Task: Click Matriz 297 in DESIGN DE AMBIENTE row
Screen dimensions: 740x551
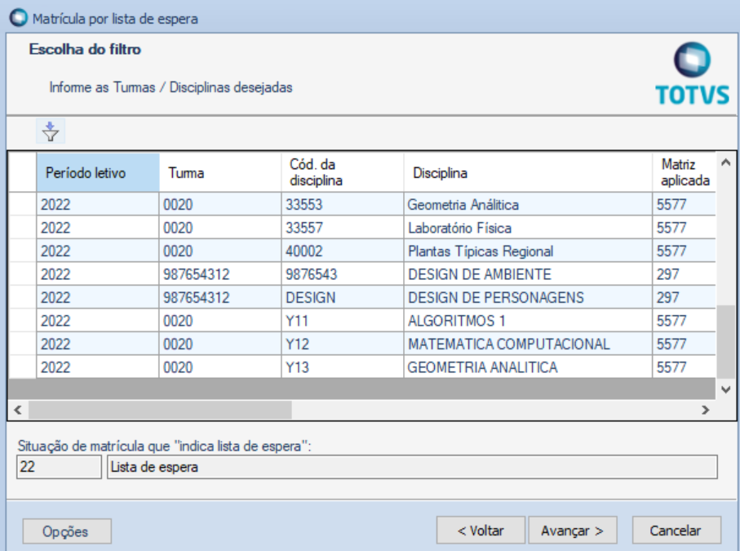Action: [x=685, y=274]
